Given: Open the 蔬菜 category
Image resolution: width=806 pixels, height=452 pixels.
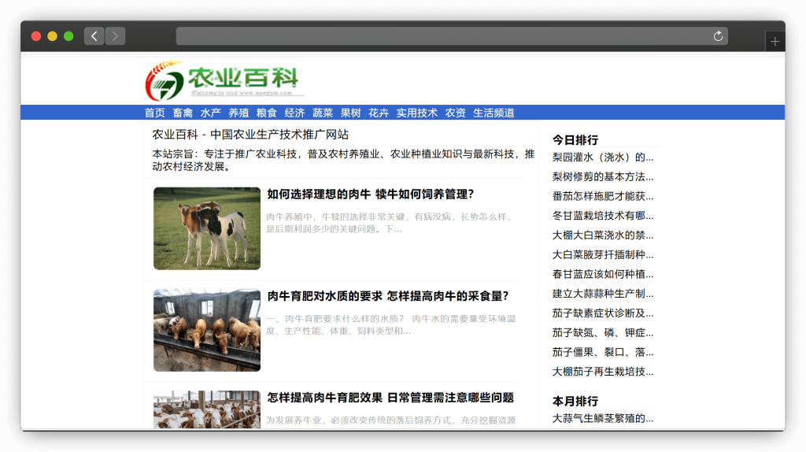Looking at the screenshot, I should click(323, 113).
